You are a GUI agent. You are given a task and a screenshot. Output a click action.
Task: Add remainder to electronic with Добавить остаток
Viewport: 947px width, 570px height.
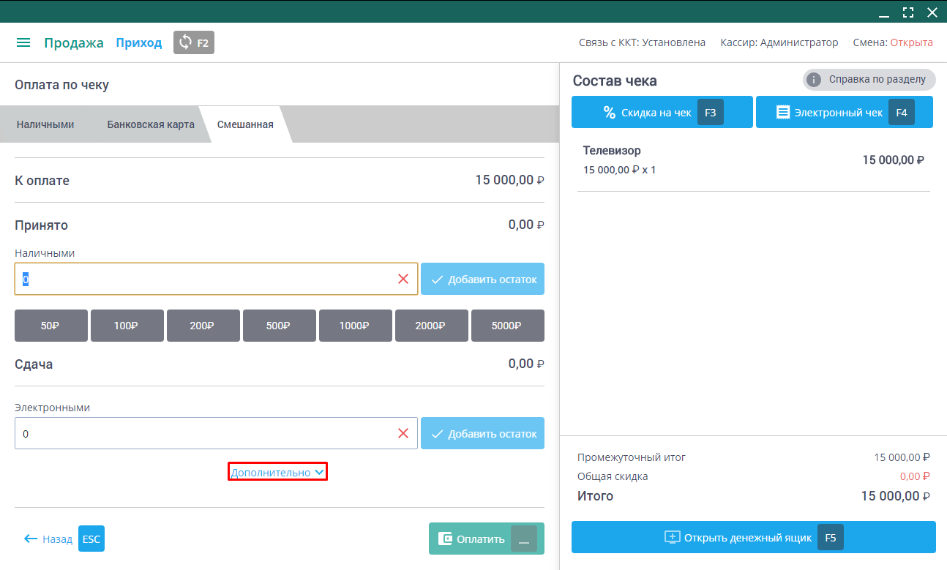[x=483, y=433]
